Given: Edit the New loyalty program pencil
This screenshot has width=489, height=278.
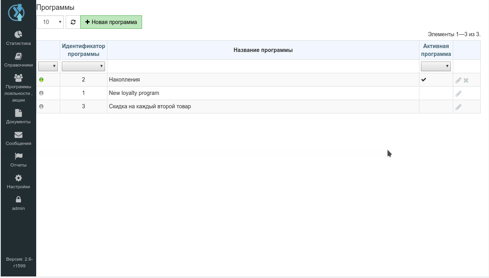Looking at the screenshot, I should pyautogui.click(x=458, y=94).
